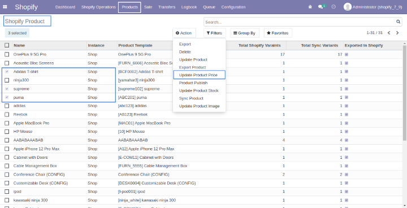Click the vertical scrollbar of the list
The height and width of the screenshot is (208, 407).
tap(405, 92)
